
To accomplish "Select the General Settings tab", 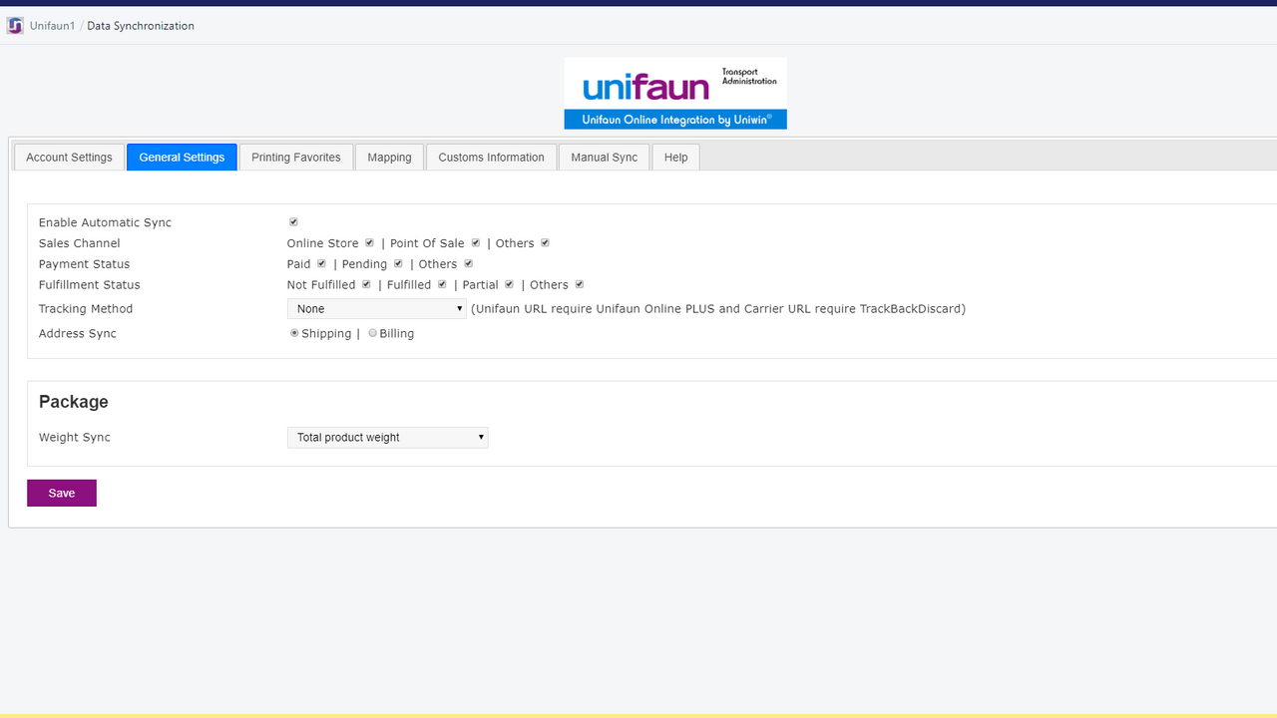I will [x=182, y=158].
